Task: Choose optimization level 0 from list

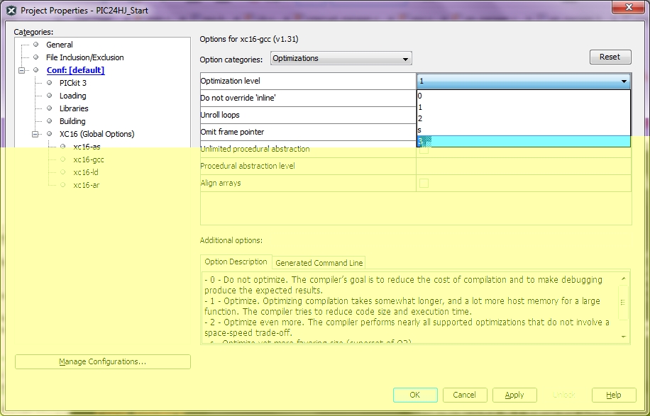Action: pyautogui.click(x=524, y=96)
